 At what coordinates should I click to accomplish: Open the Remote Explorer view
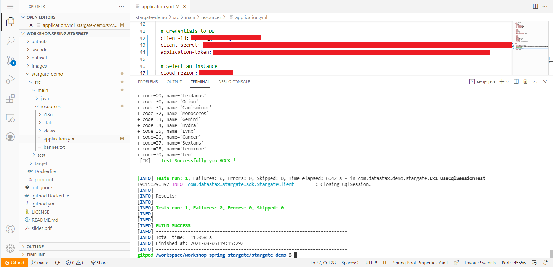tap(11, 118)
